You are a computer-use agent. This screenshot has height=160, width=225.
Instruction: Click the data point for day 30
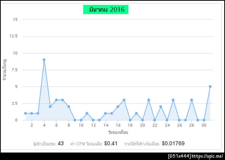pyautogui.click(x=204, y=120)
